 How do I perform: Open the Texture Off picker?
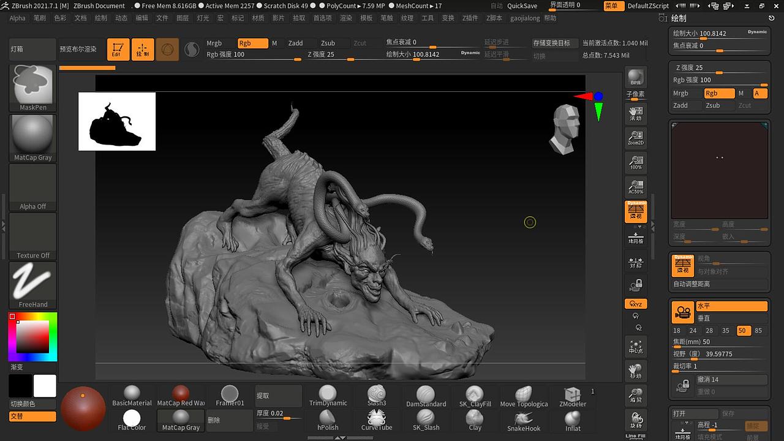pos(33,236)
